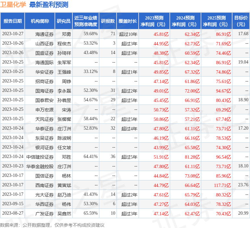250x228 pixels.
Task: Select the 2025预测净利润 column header
Action: (217, 21)
